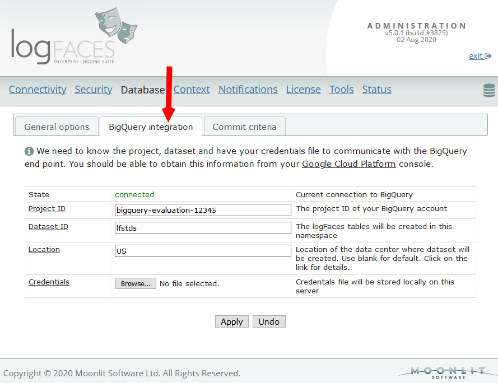The width and height of the screenshot is (498, 383).
Task: Focus the Dataset ID input field
Action: [203, 228]
